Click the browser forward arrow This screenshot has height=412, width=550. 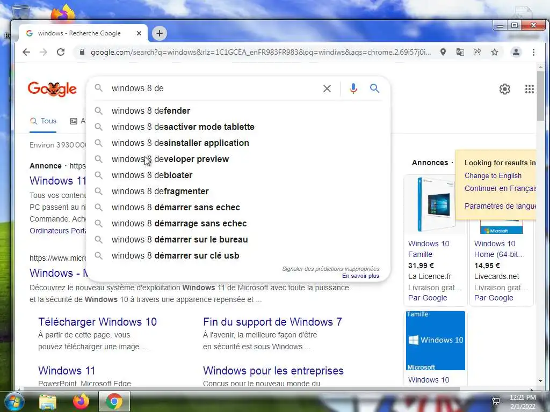point(44,52)
